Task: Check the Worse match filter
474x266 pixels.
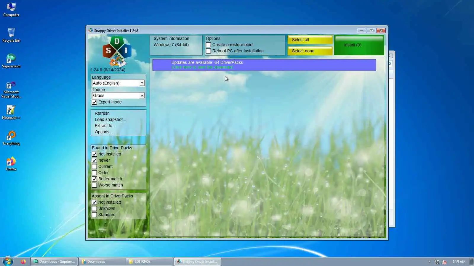Action: [94, 185]
